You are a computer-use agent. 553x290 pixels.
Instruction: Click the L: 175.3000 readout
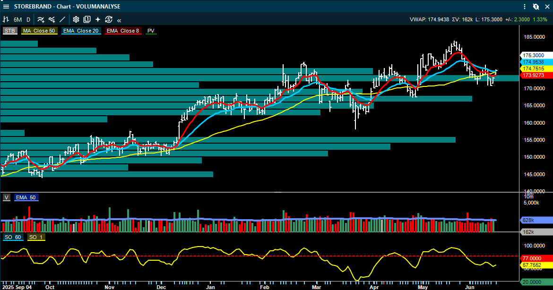coord(489,20)
